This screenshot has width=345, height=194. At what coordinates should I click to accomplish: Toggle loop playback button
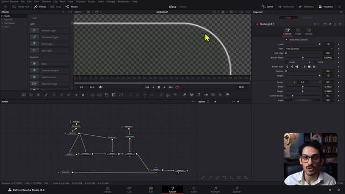point(177,87)
